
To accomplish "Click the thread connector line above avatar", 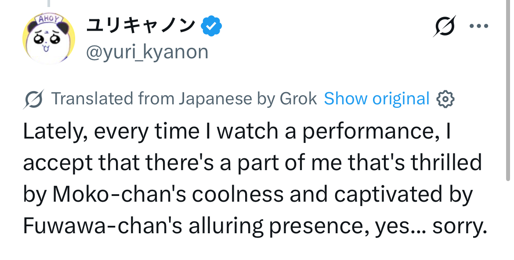I will coord(49,4).
